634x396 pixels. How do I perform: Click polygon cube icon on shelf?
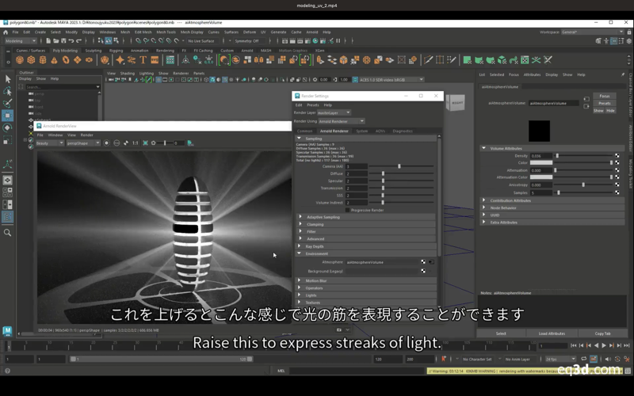(31, 59)
